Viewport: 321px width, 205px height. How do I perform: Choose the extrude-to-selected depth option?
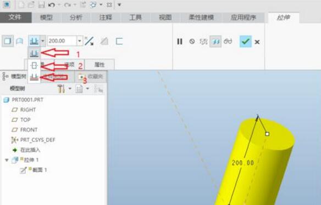coord(34,77)
